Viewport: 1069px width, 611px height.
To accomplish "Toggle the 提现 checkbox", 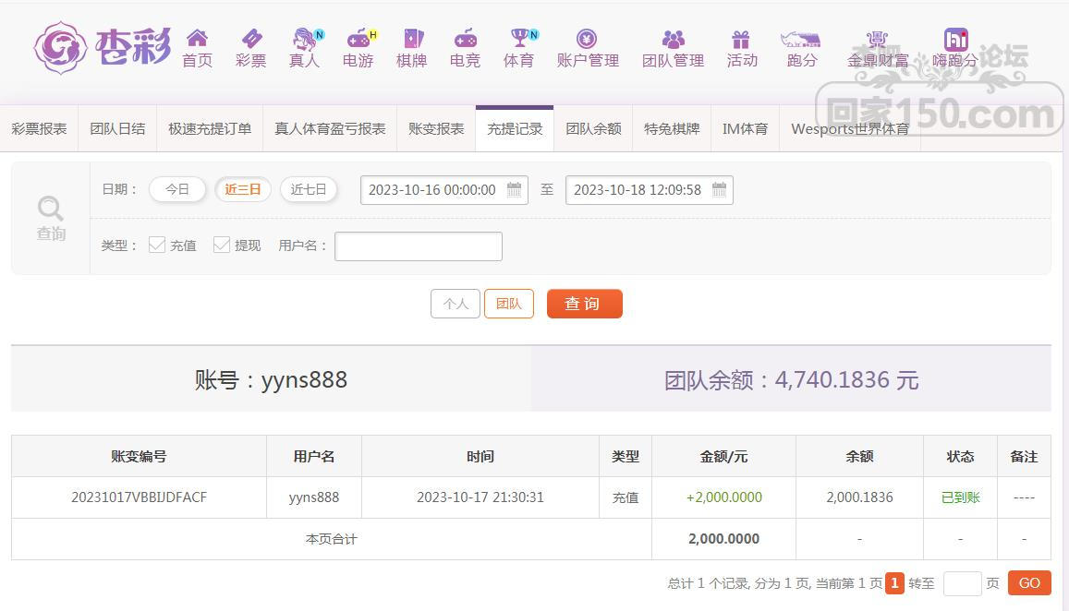I will [222, 245].
